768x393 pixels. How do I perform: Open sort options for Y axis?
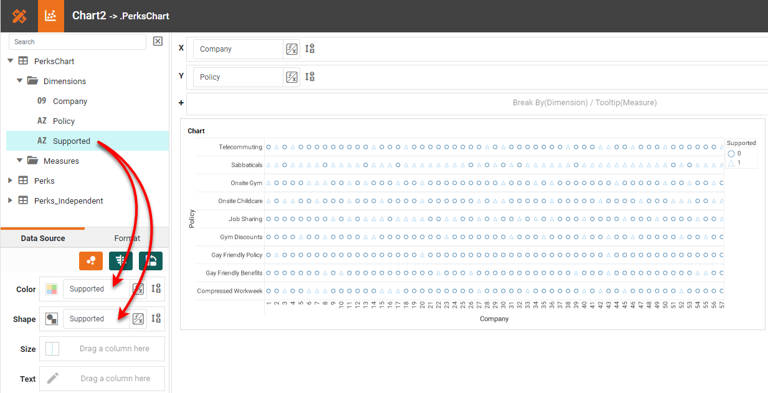[x=310, y=77]
